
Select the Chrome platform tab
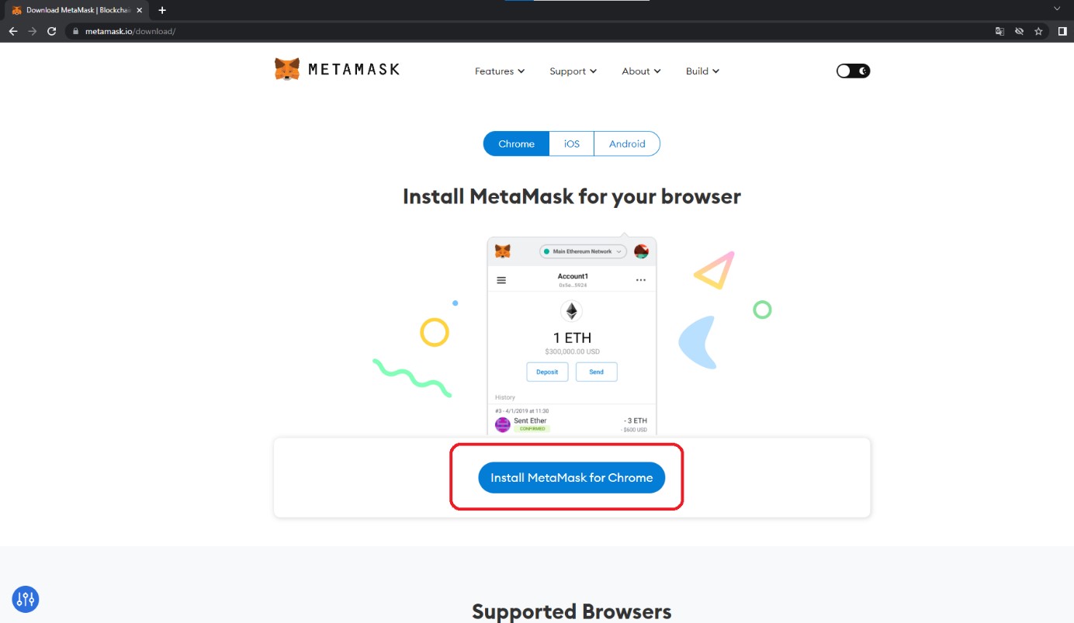[516, 144]
